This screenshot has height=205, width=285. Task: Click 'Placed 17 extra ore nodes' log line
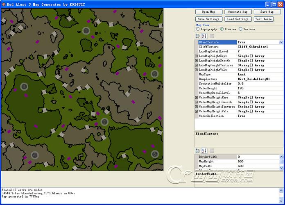22,190
